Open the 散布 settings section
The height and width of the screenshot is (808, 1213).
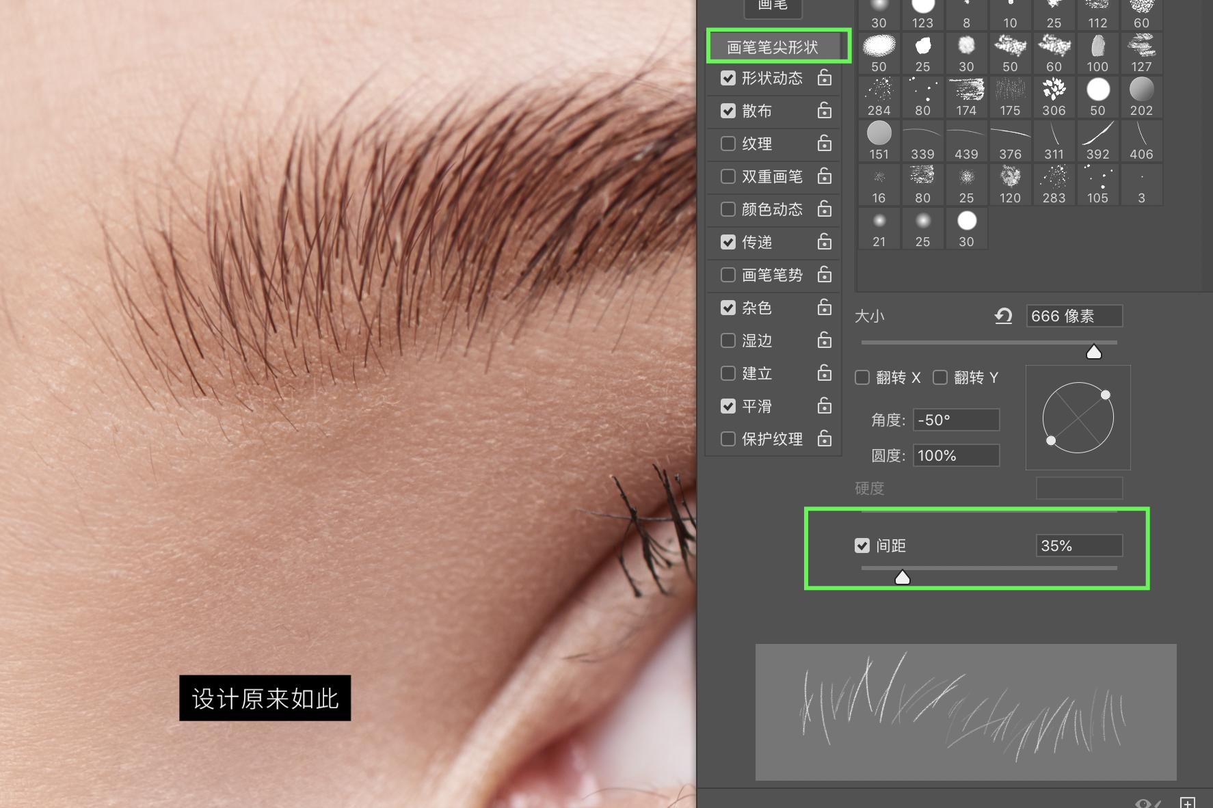[757, 111]
